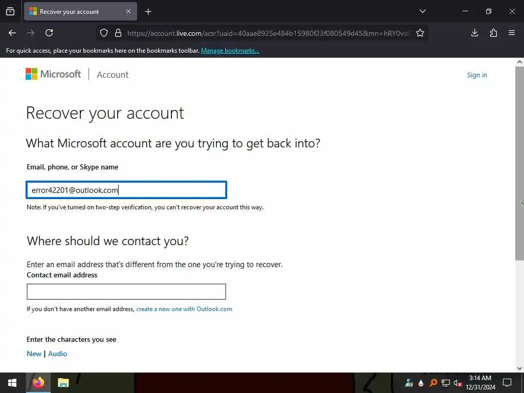Image resolution: width=524 pixels, height=393 pixels.
Task: Open create a new one with Outlook.com link
Action: coord(184,309)
